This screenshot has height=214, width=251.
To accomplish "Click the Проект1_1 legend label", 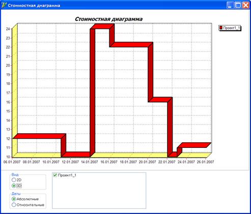I will click(x=231, y=28).
